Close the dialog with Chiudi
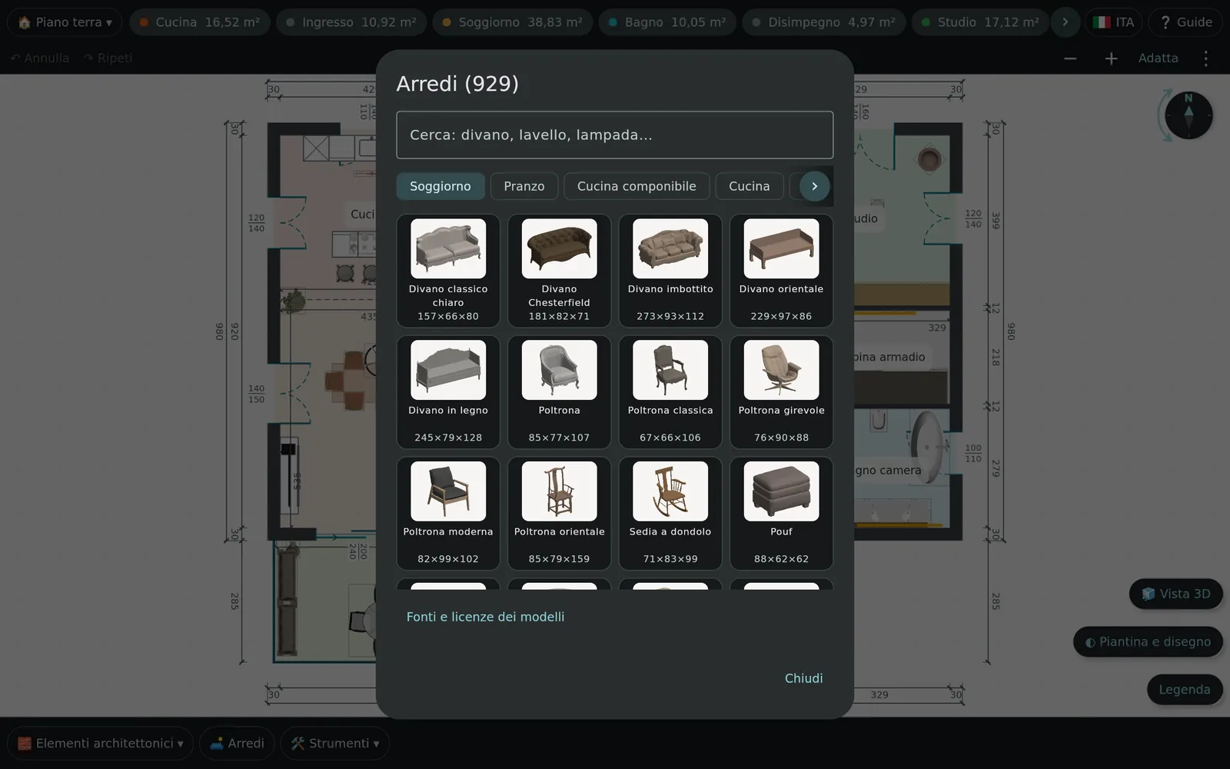The image size is (1230, 769). click(803, 678)
